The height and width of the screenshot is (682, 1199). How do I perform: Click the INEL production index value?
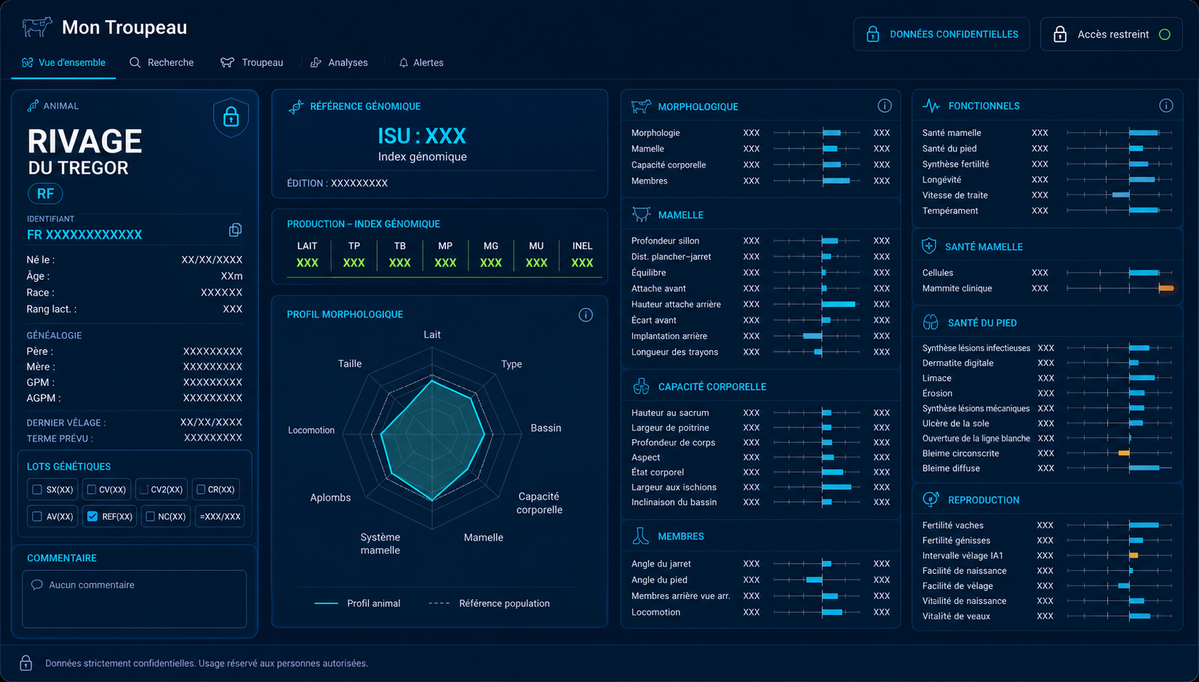(582, 263)
